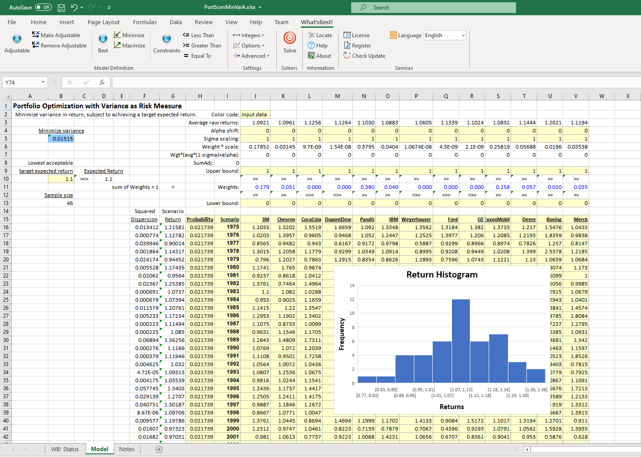Click the Check Update button
This screenshot has width=641, height=457.
coord(364,56)
